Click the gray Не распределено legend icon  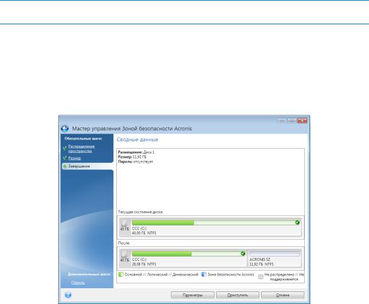click(261, 277)
